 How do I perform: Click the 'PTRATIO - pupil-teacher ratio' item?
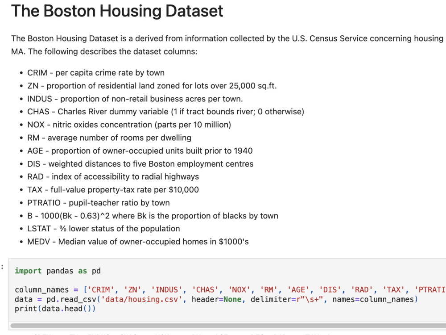99,203
